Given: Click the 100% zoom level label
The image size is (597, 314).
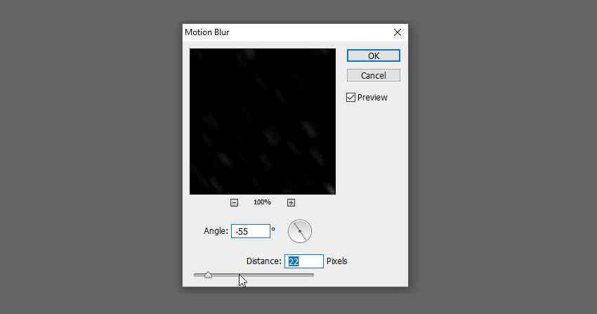Looking at the screenshot, I should click(x=263, y=202).
